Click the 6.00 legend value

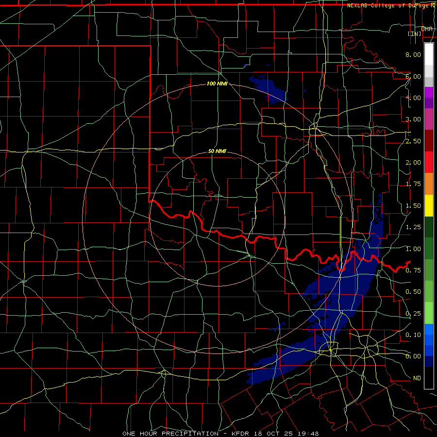pyautogui.click(x=413, y=76)
